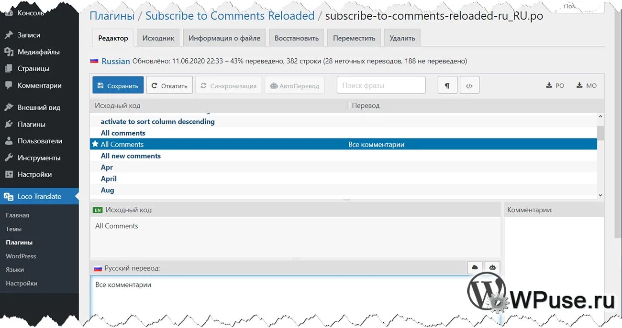The image size is (622, 328).
Task: Switch to the Исходник tab
Action: (x=158, y=38)
